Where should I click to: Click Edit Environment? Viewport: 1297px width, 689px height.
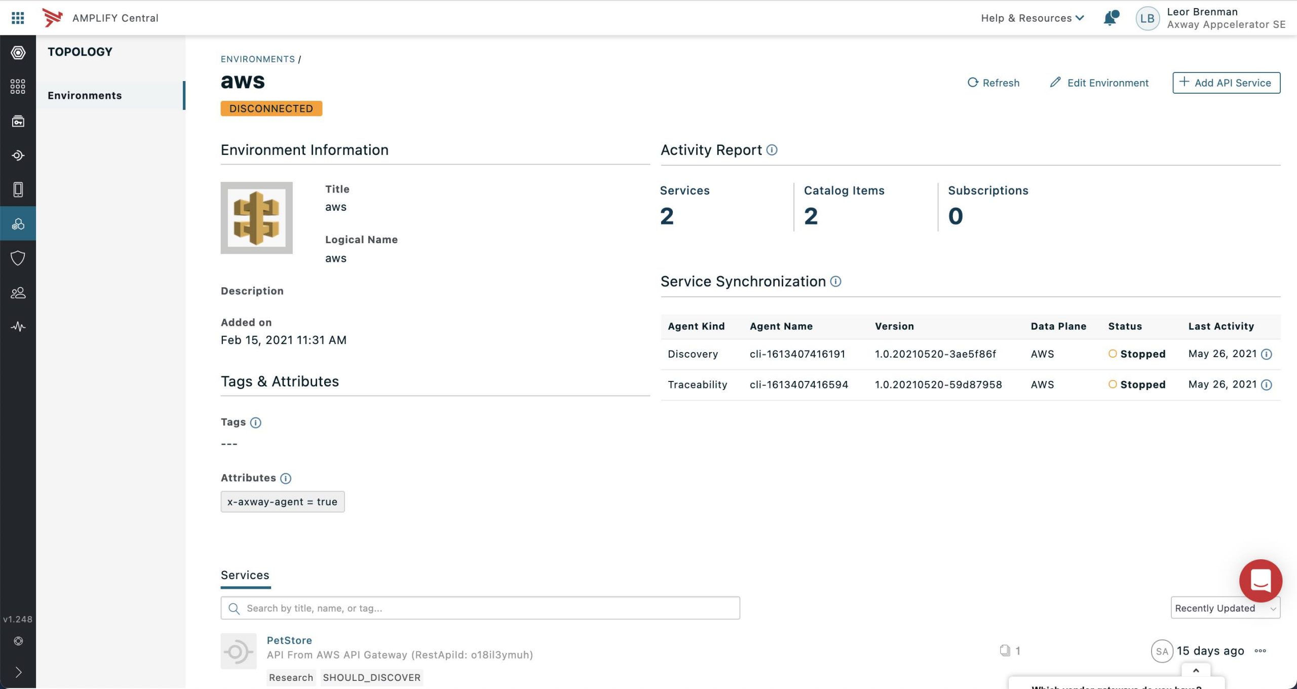[x=1099, y=83]
